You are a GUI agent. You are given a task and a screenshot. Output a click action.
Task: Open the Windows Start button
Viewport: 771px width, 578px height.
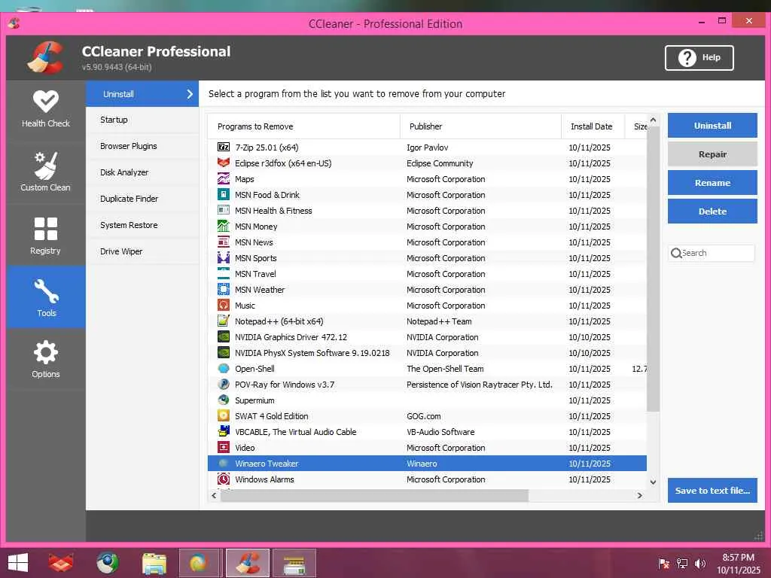(x=18, y=563)
